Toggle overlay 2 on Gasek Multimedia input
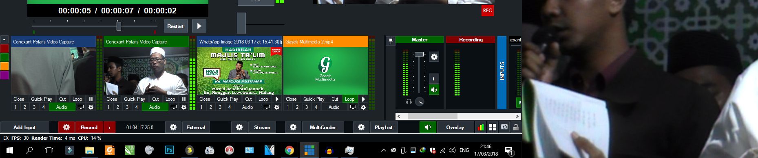 point(297,107)
